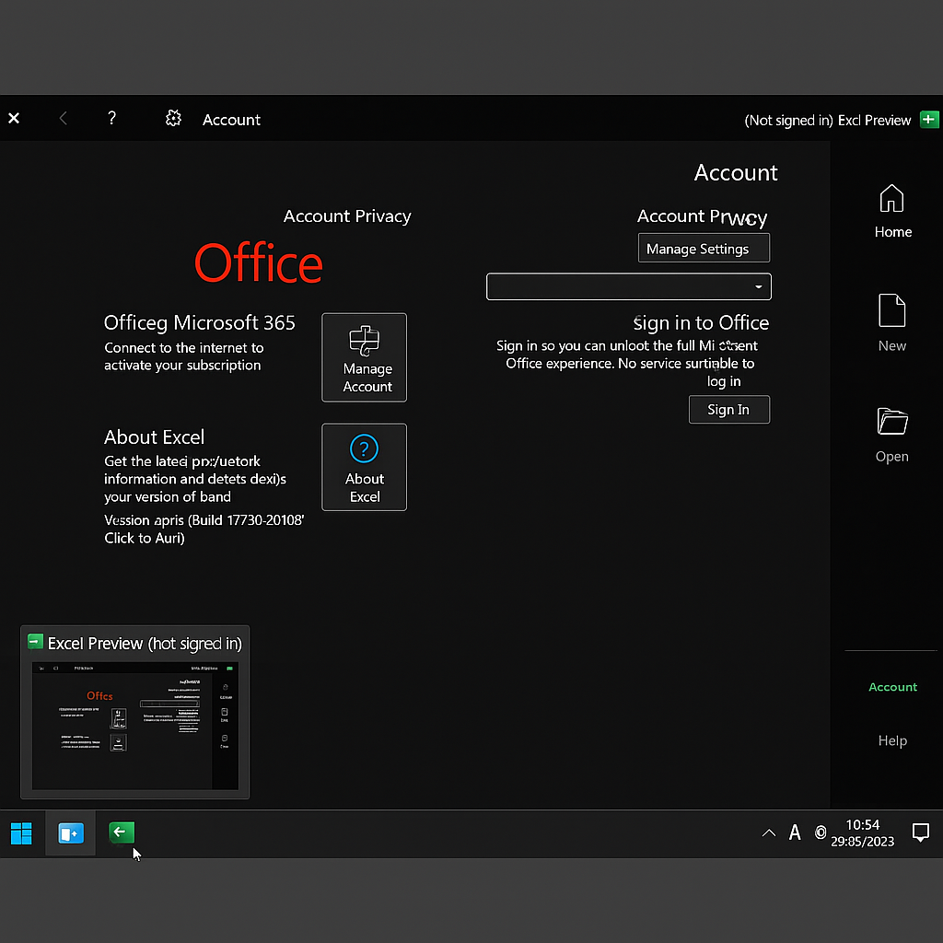Click the Sign In button
Viewport: 943px width, 943px height.
729,410
